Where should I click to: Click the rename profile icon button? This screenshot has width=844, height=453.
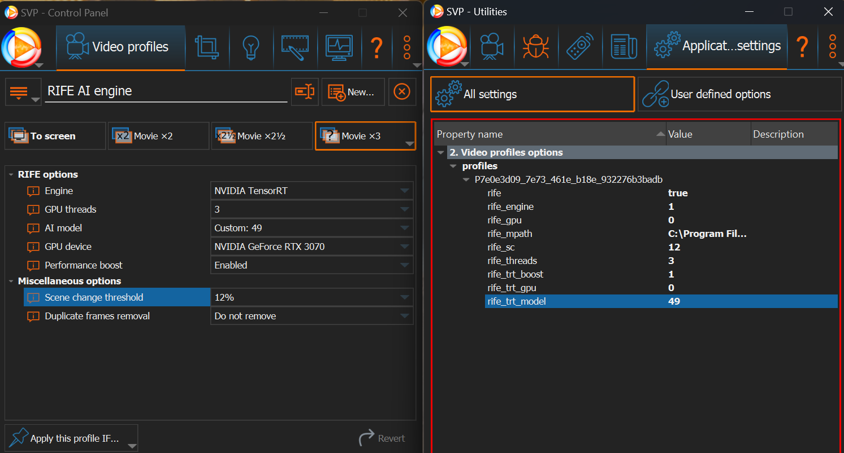click(x=305, y=92)
